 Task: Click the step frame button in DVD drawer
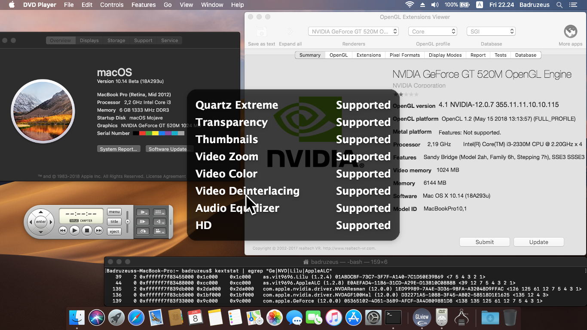pyautogui.click(x=142, y=222)
